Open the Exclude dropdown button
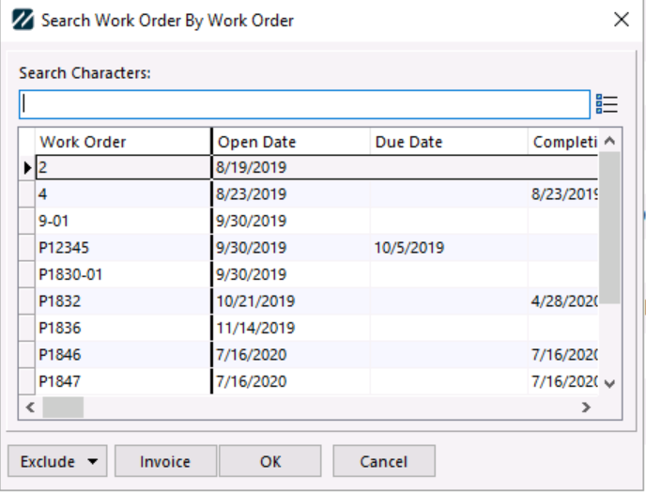The image size is (646, 493). pos(57,461)
